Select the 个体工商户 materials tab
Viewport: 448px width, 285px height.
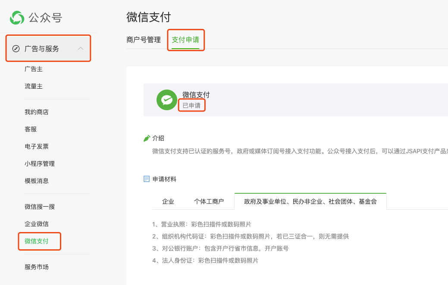tap(209, 202)
